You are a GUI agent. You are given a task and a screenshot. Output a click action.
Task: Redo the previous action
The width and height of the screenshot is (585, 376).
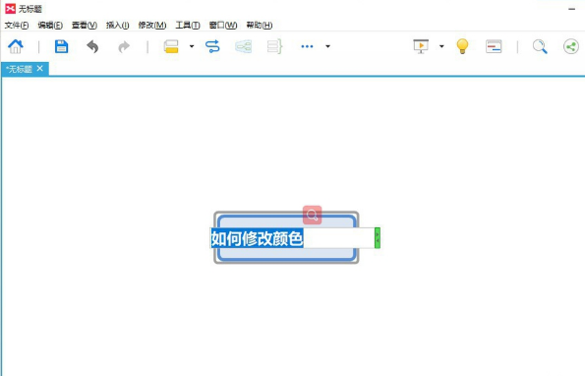[124, 46]
